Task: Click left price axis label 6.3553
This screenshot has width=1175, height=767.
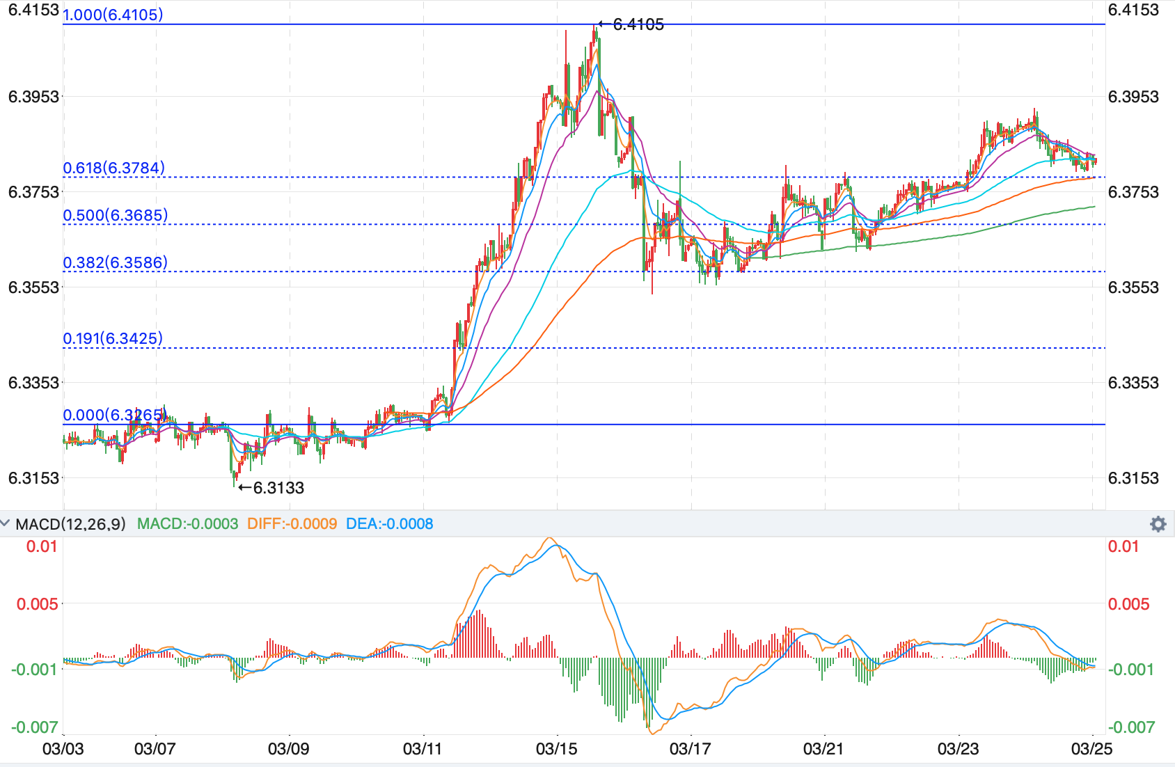Action: (33, 287)
